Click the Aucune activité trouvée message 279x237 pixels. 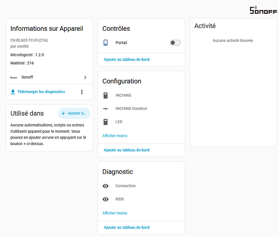tap(233, 41)
